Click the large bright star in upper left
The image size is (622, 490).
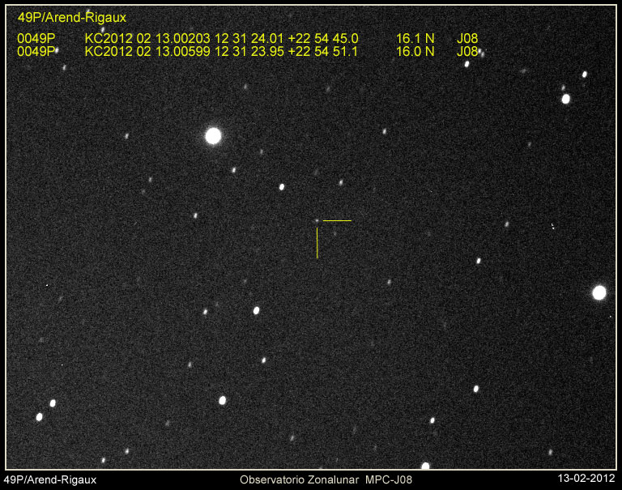213,136
